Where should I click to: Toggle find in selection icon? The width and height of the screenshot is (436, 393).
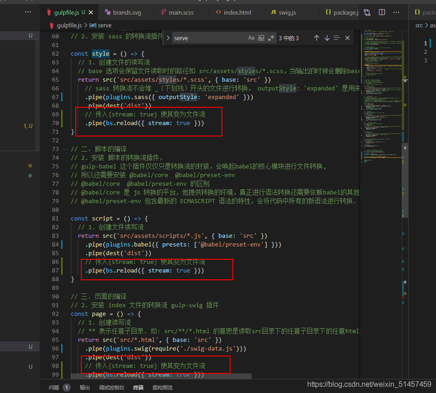[x=337, y=38]
